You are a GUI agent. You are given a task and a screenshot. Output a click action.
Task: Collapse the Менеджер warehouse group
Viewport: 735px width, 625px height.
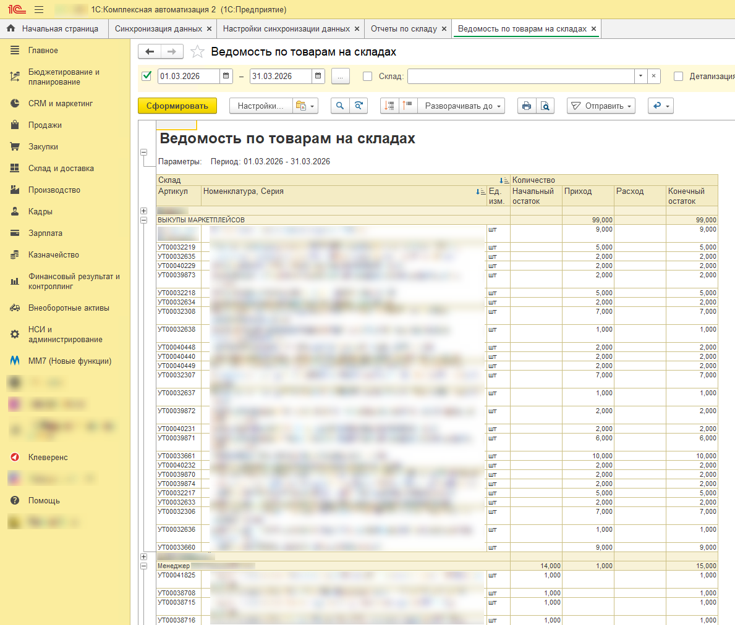click(144, 566)
